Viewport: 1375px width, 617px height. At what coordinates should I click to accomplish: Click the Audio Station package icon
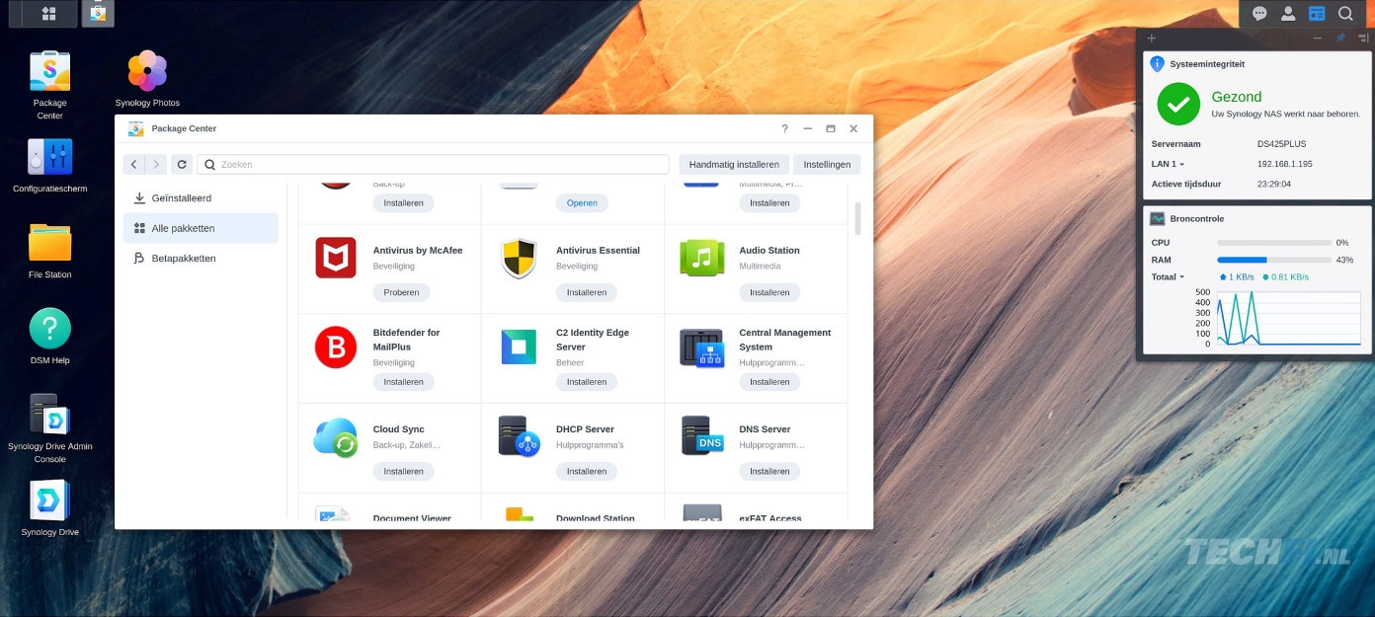click(x=701, y=258)
